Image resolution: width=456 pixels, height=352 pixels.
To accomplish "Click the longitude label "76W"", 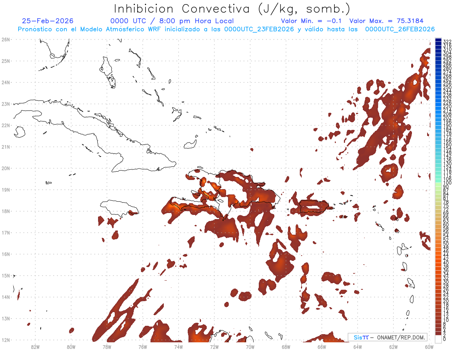I will click(x=142, y=346).
